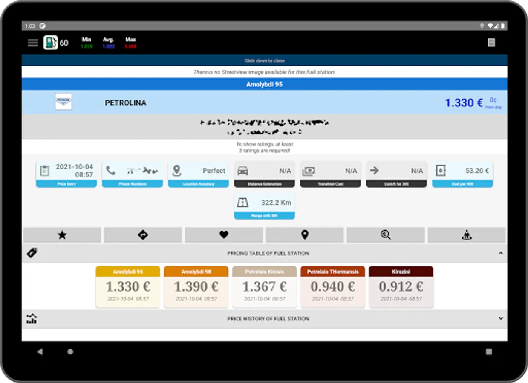Tap the Slide down to close bar
Viewport: 528px width, 383px height.
coord(265,60)
